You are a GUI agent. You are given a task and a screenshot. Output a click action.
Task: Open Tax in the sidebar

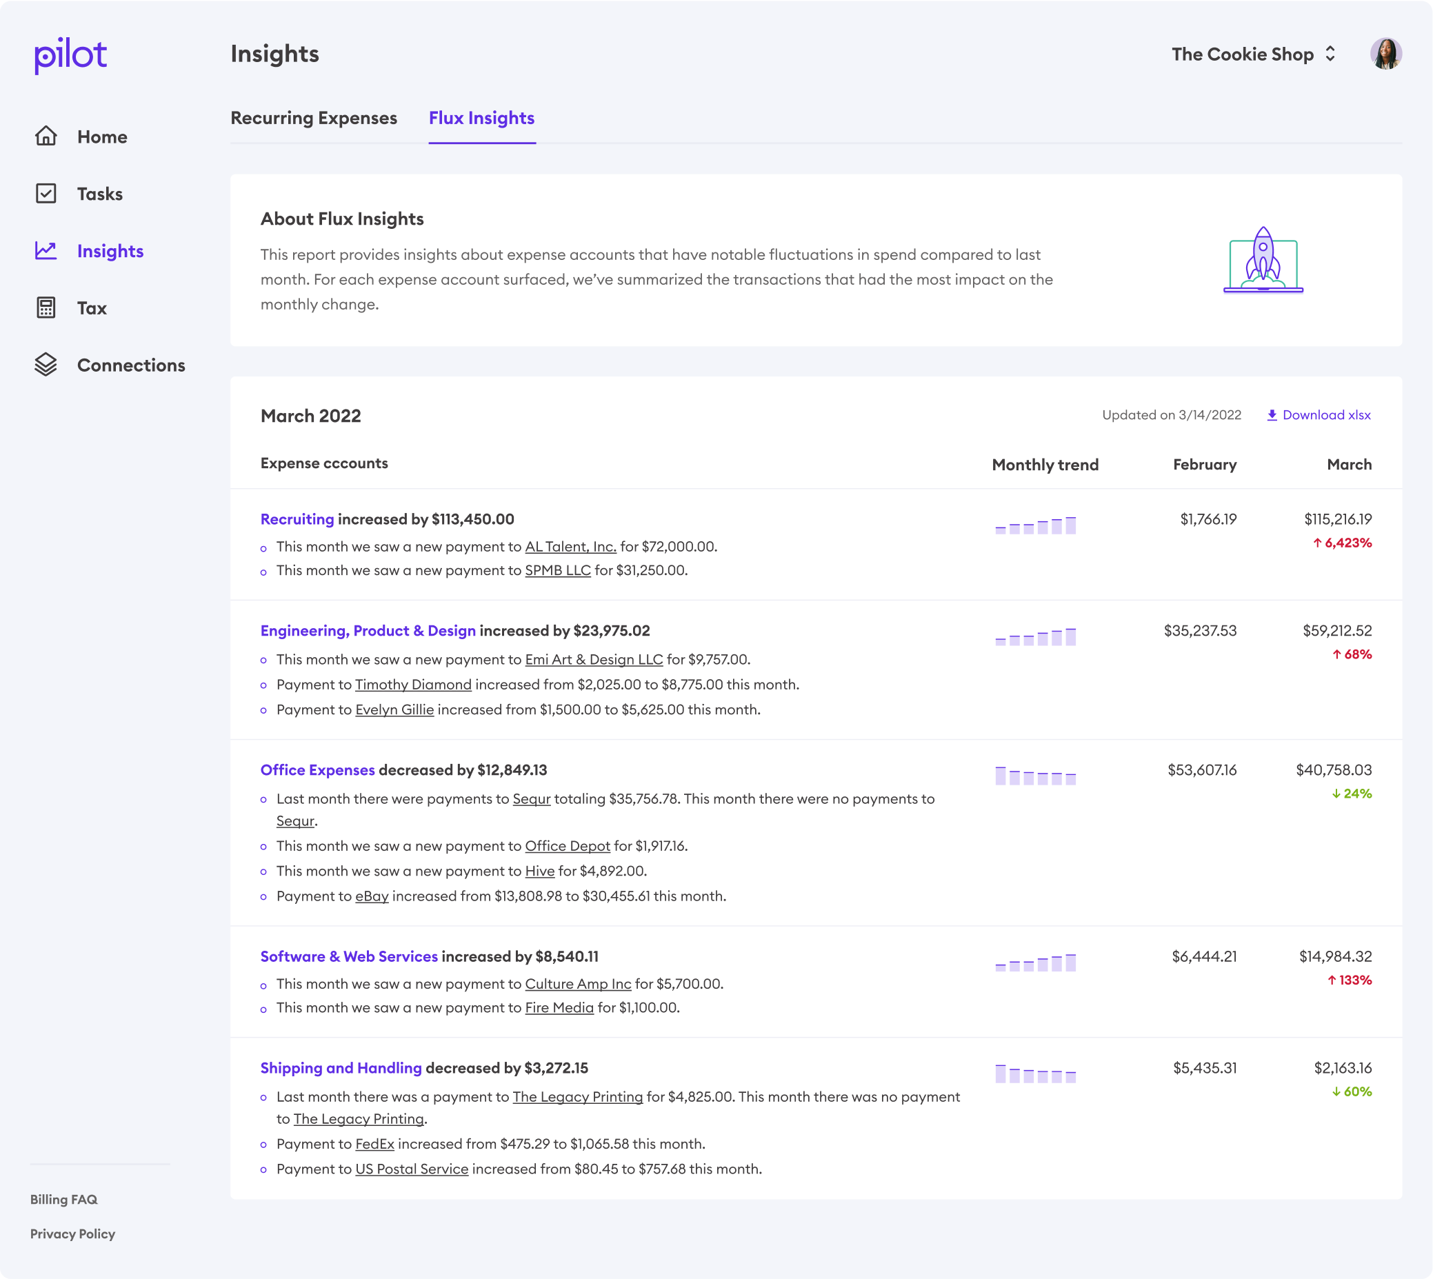pyautogui.click(x=92, y=308)
